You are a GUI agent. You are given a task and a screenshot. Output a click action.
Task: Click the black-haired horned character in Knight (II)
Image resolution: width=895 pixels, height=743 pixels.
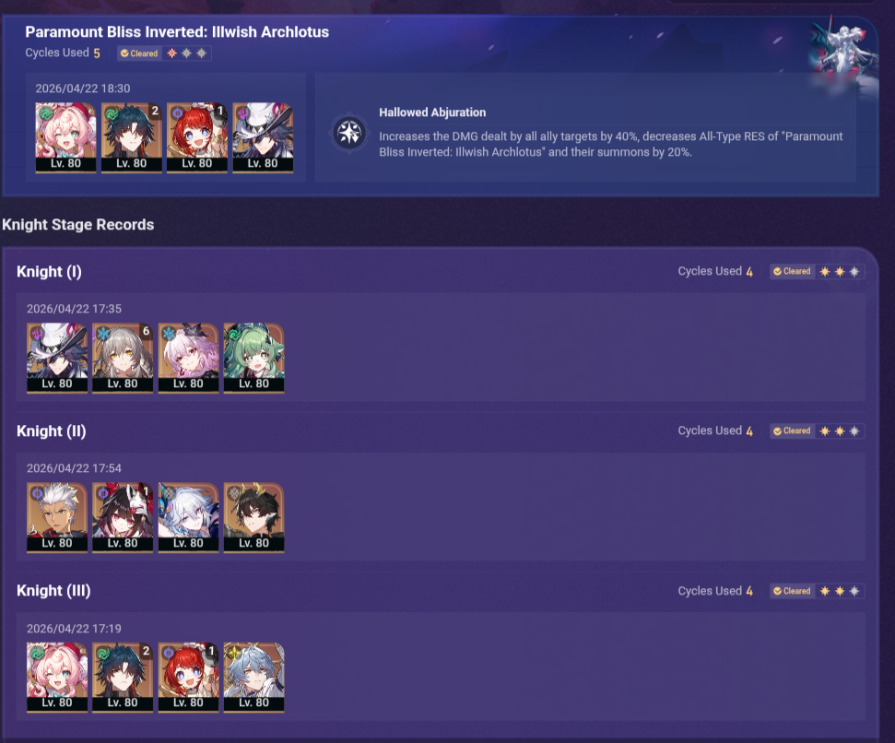254,517
